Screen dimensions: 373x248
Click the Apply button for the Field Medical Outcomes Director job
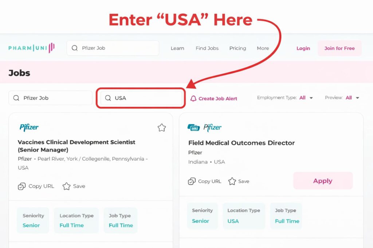coord(323,181)
